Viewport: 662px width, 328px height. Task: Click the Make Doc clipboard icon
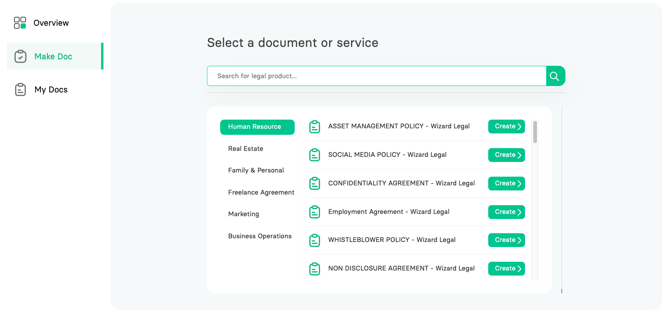point(20,57)
